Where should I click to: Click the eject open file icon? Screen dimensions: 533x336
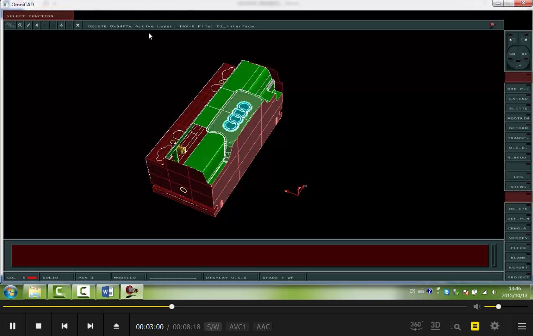(116, 326)
